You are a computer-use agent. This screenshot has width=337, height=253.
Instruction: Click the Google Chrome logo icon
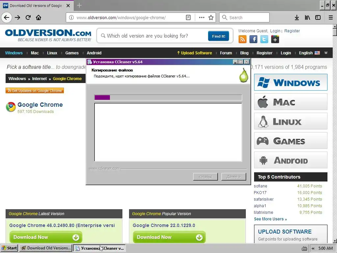(11, 107)
